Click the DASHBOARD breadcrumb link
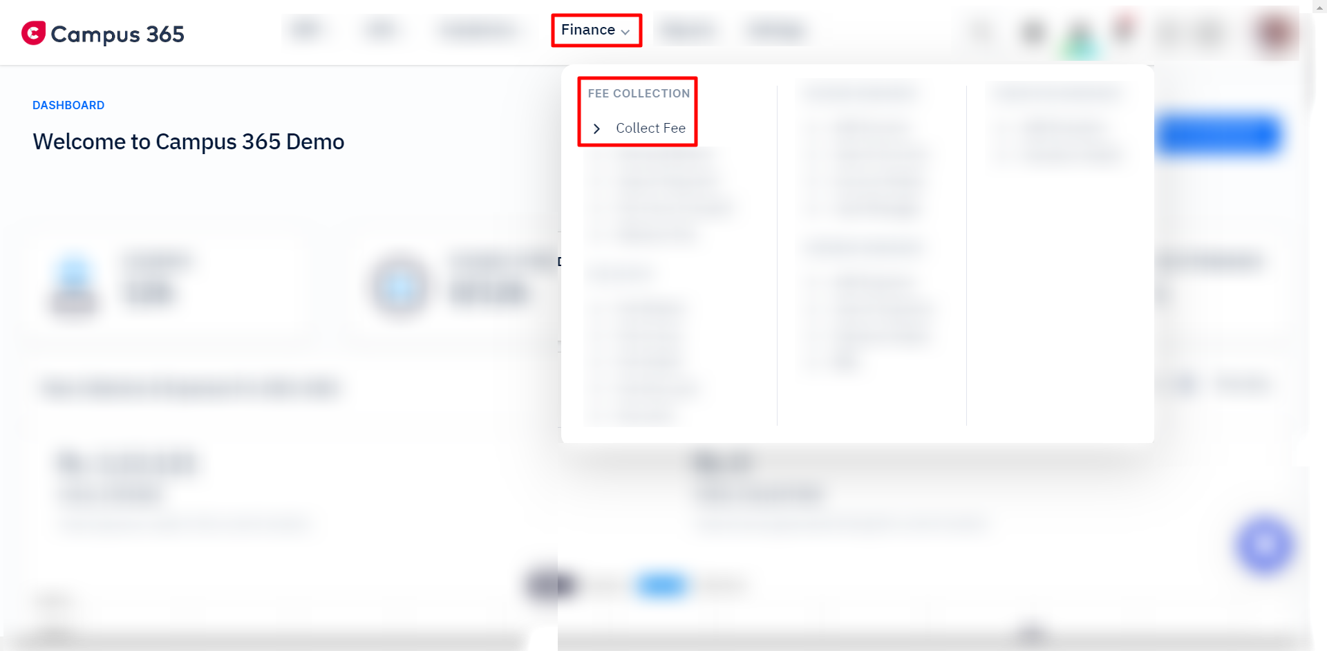The image size is (1327, 651). click(68, 105)
